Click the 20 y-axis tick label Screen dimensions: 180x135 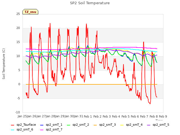[x=18, y=28]
